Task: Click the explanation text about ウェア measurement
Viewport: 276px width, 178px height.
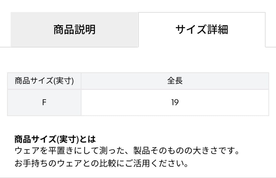Action: [x=126, y=151]
